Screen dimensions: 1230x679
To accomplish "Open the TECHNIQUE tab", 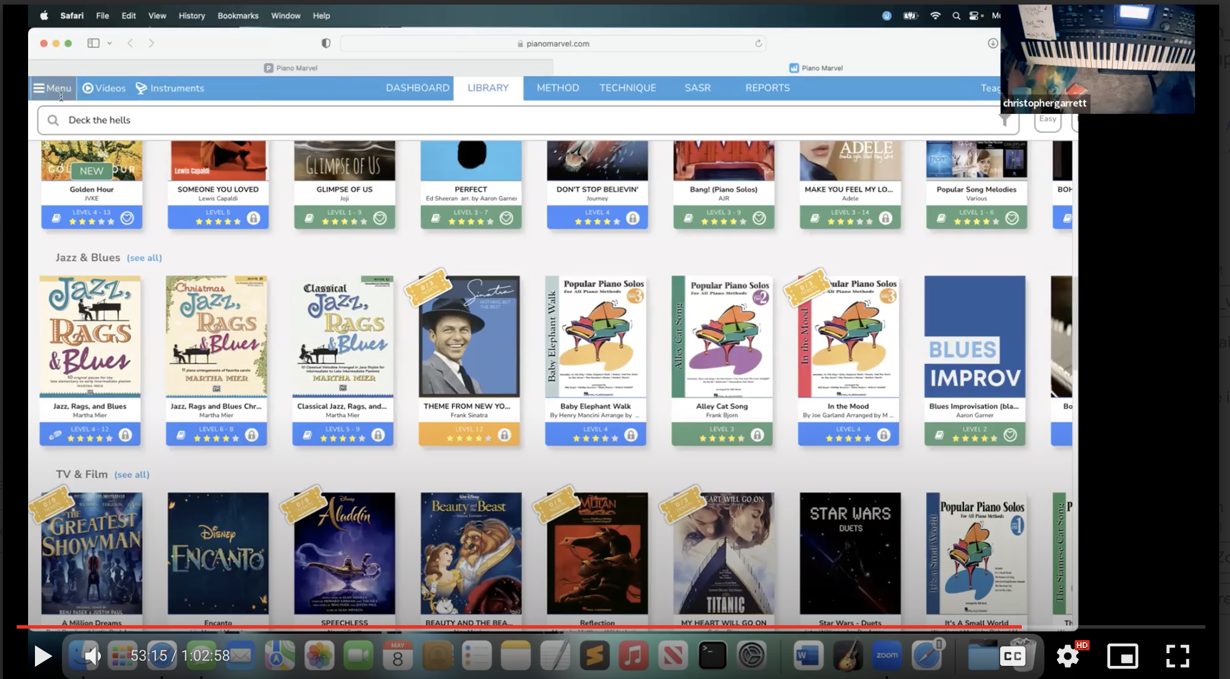I will (628, 88).
